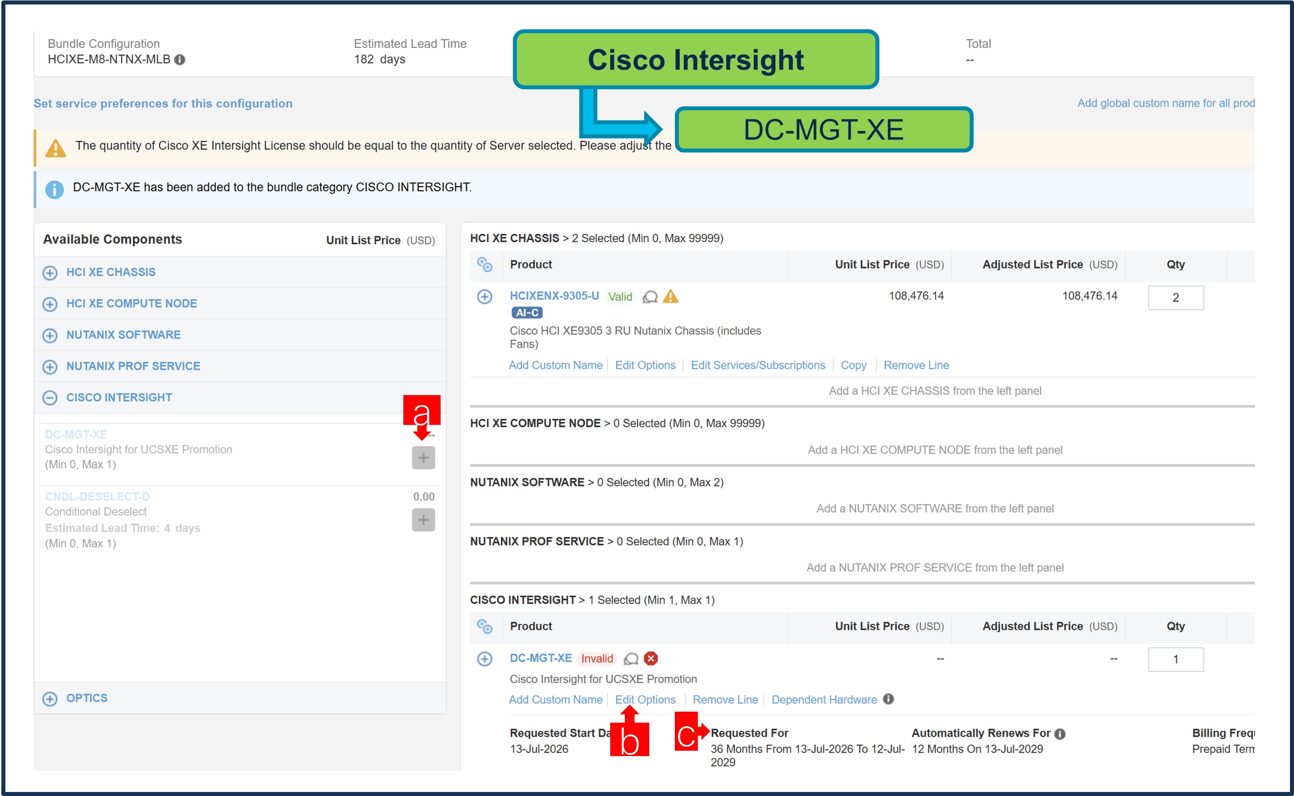Click Remove Line for HCIXENX-9305-U
The height and width of the screenshot is (796, 1294).
click(x=916, y=365)
